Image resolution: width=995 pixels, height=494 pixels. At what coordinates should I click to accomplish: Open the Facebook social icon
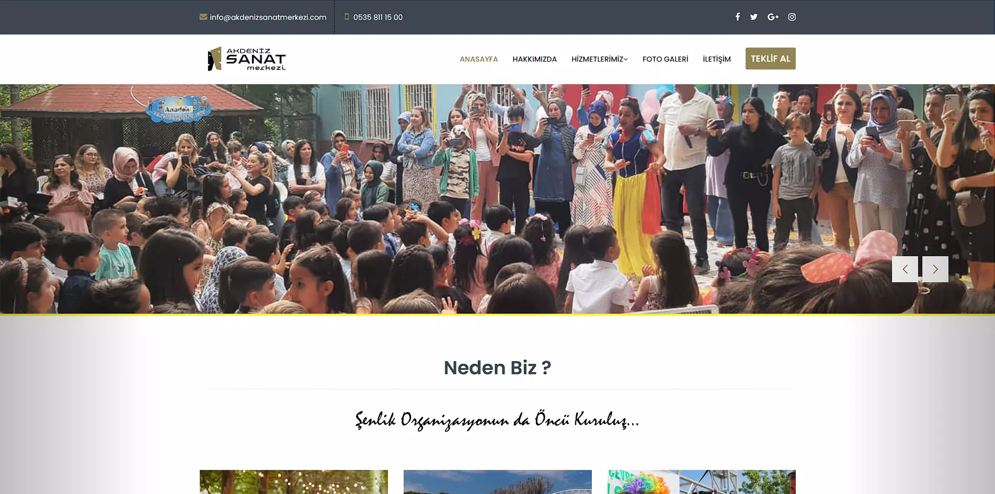[x=737, y=17]
